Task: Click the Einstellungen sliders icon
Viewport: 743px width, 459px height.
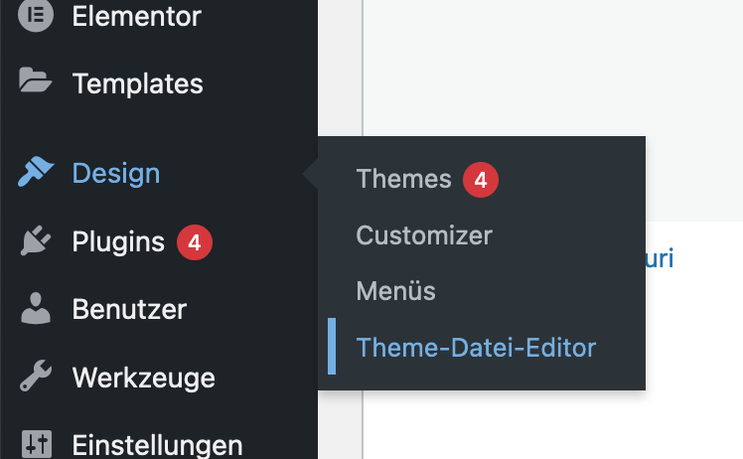Action: (x=37, y=444)
